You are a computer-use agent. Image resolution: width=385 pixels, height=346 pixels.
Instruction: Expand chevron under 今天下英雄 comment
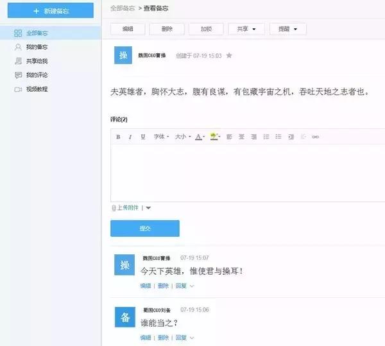tap(192, 286)
